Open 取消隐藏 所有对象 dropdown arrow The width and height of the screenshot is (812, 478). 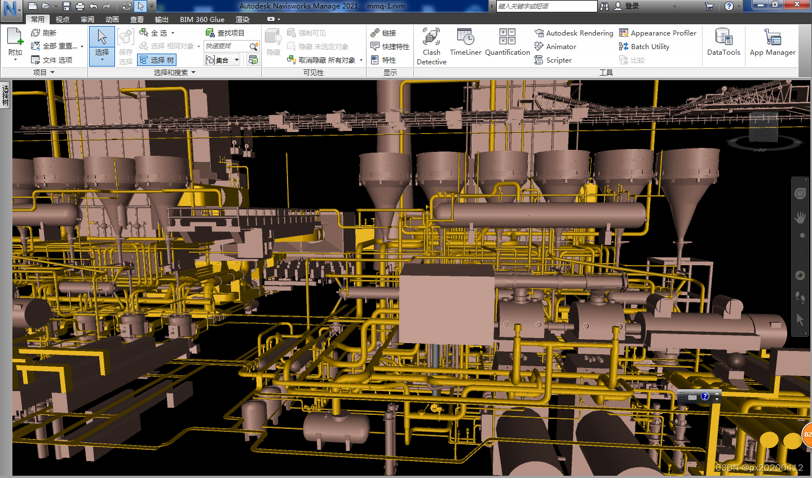pyautogui.click(x=361, y=60)
